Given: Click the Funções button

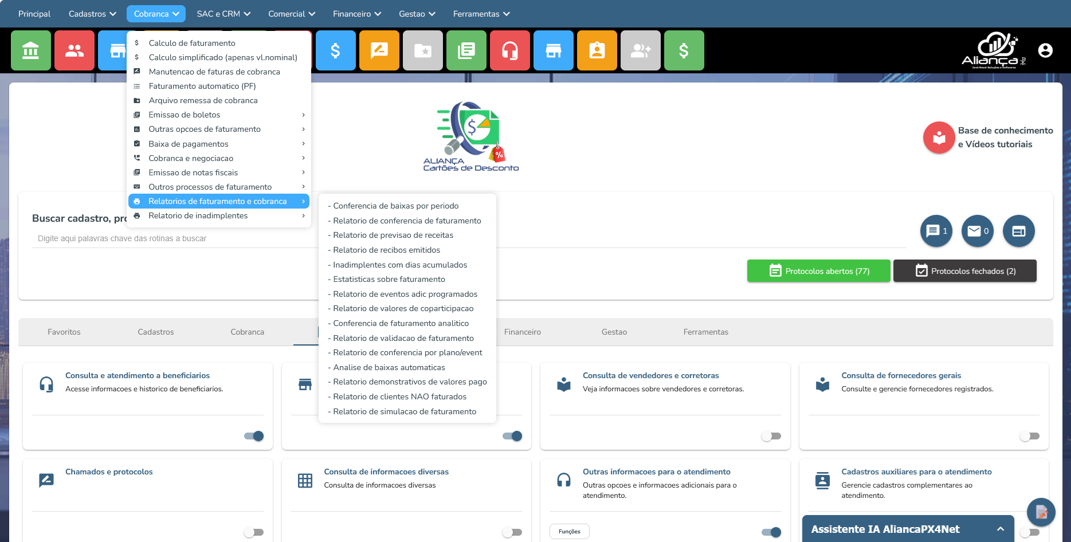Looking at the screenshot, I should (570, 532).
